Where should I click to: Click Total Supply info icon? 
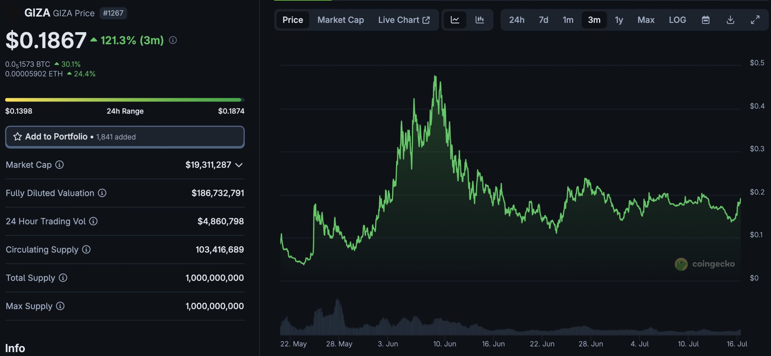63,278
